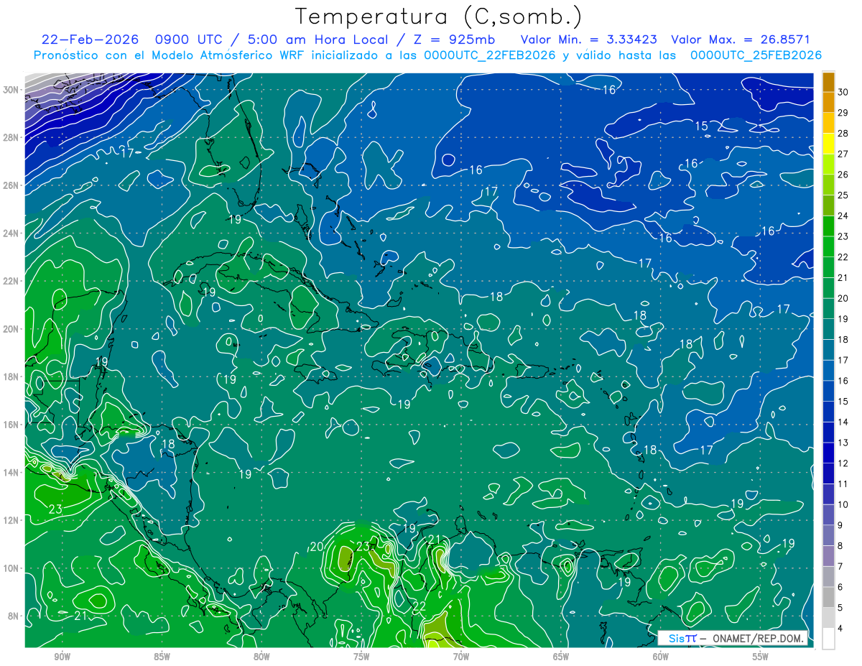Click latitude axis label "10N"
The height and width of the screenshot is (666, 862).
[x=11, y=568]
